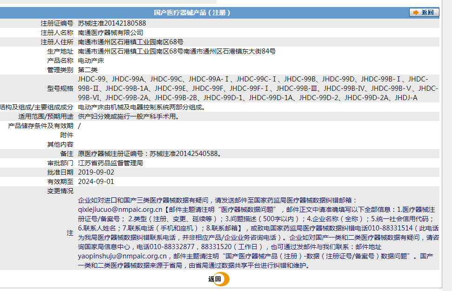Click the 适用范围/预期用途 row label
This screenshot has width=452, height=291.
tap(46, 116)
